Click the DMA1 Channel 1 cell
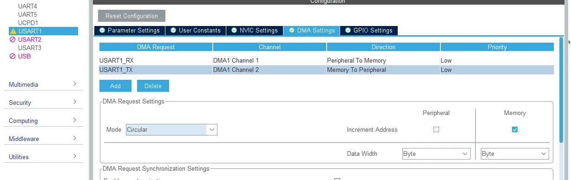Viewport: 571px width, 180px height. coord(269,60)
